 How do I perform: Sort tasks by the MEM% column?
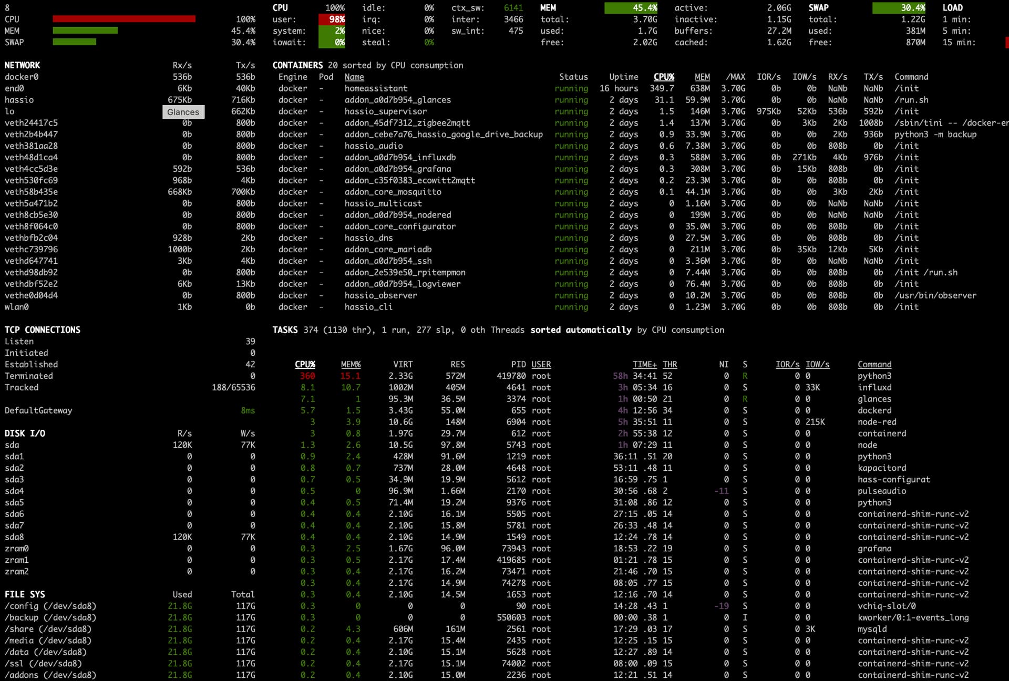click(351, 364)
